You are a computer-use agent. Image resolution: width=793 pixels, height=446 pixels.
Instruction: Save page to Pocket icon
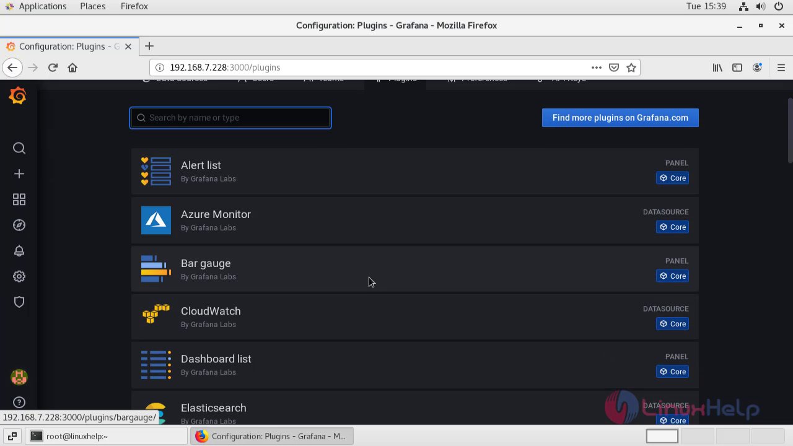tap(614, 68)
